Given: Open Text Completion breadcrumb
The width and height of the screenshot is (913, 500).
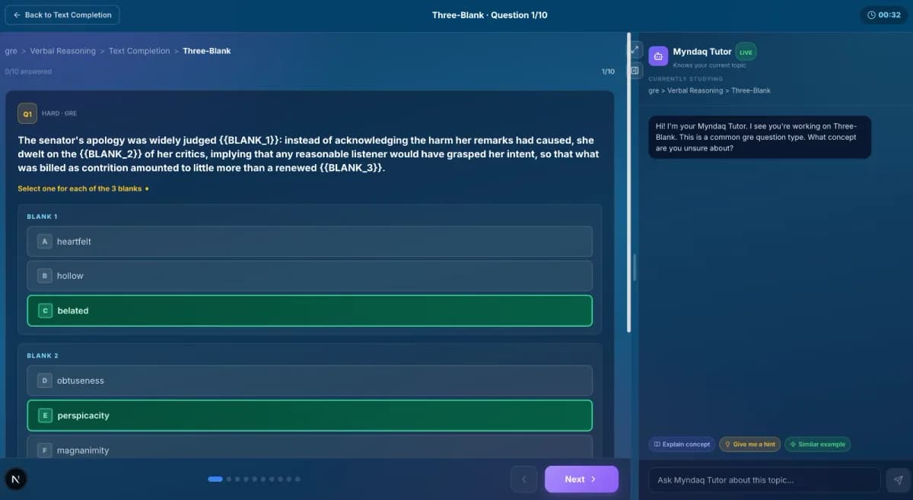Looking at the screenshot, I should (139, 51).
